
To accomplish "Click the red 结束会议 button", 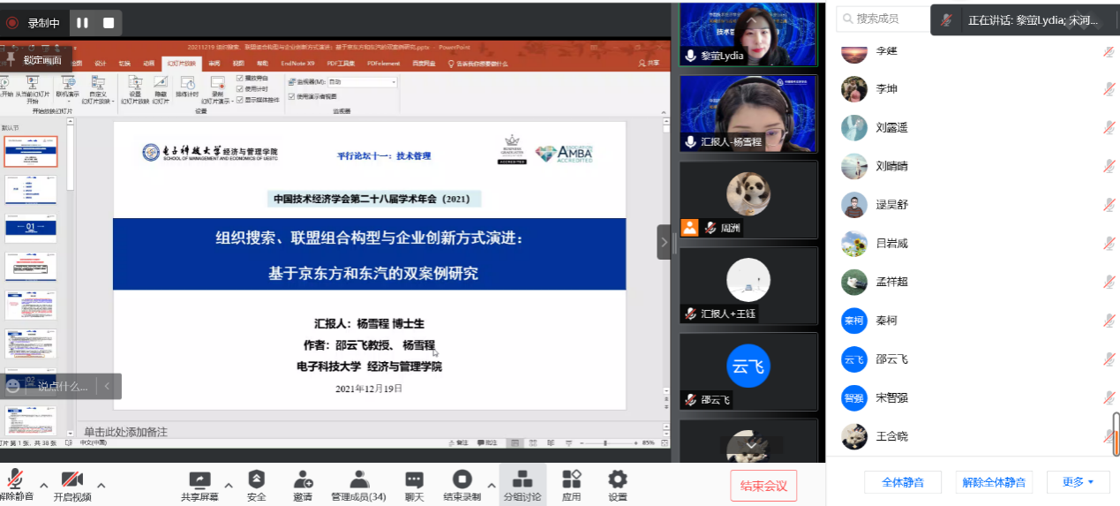I will click(763, 486).
